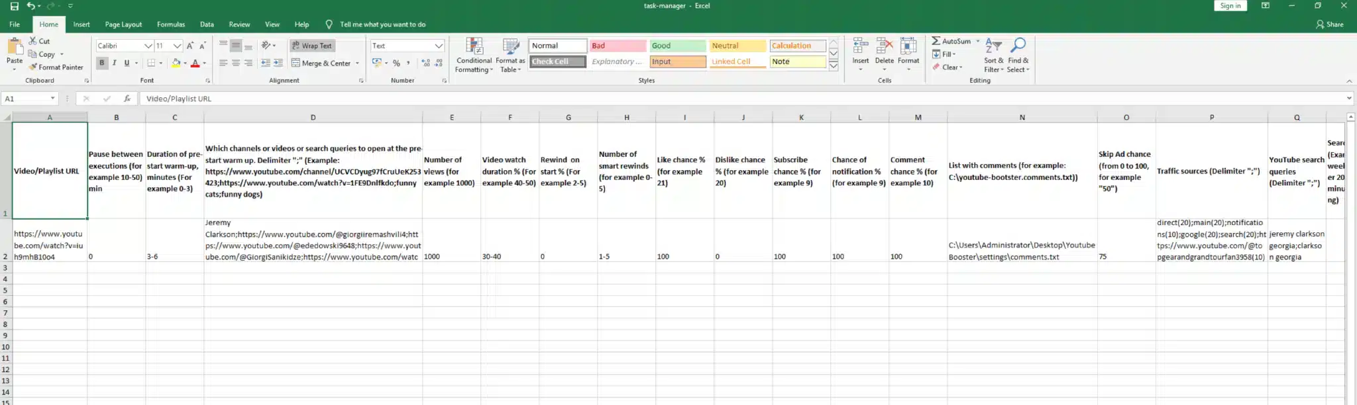Click the Sign in button
This screenshot has height=405, width=1357.
(x=1230, y=6)
